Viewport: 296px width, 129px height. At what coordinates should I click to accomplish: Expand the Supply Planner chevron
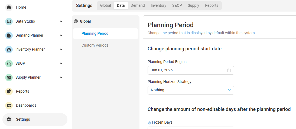click(x=61, y=77)
